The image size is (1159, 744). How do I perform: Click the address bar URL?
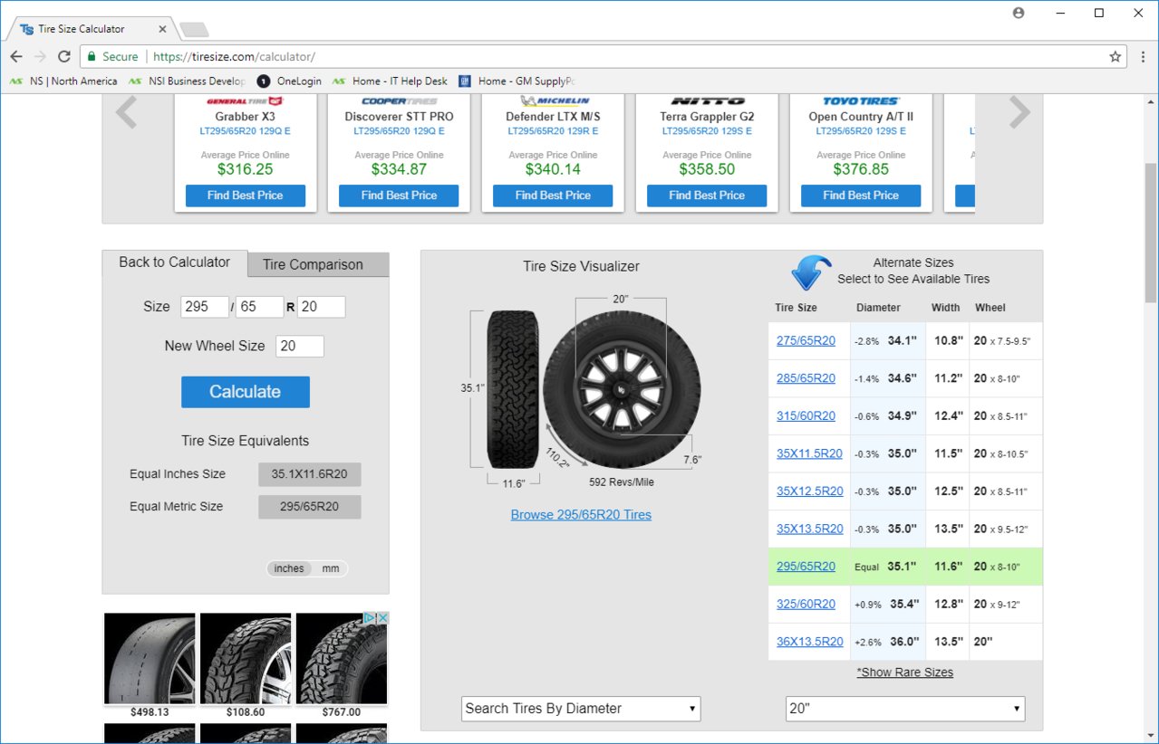[234, 56]
